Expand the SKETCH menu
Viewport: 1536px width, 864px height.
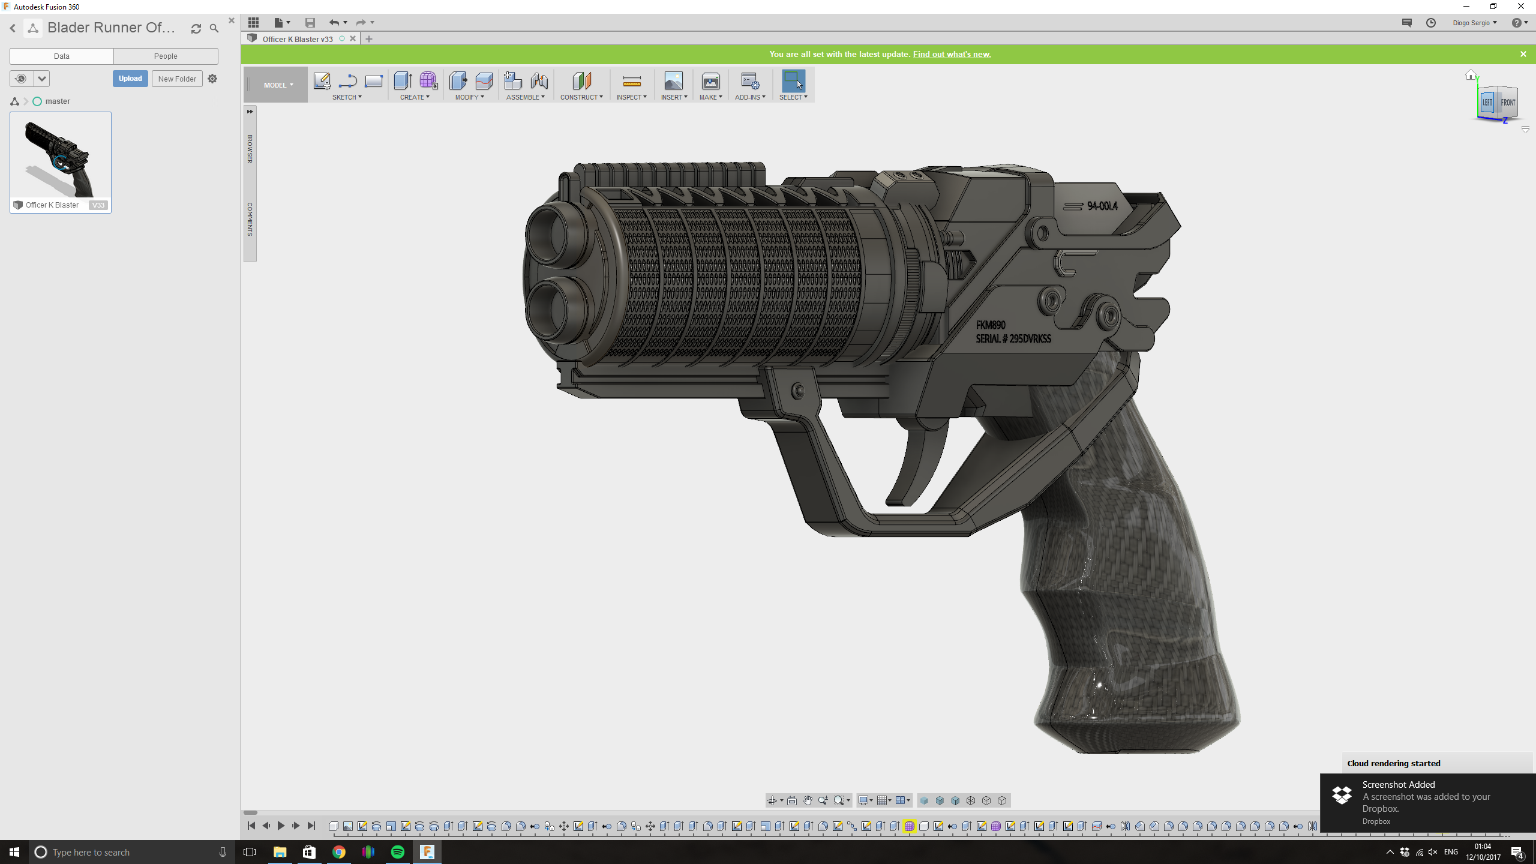(x=347, y=97)
